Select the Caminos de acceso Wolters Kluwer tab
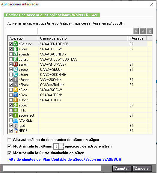The width and height of the screenshot is (157, 173). click(x=52, y=15)
